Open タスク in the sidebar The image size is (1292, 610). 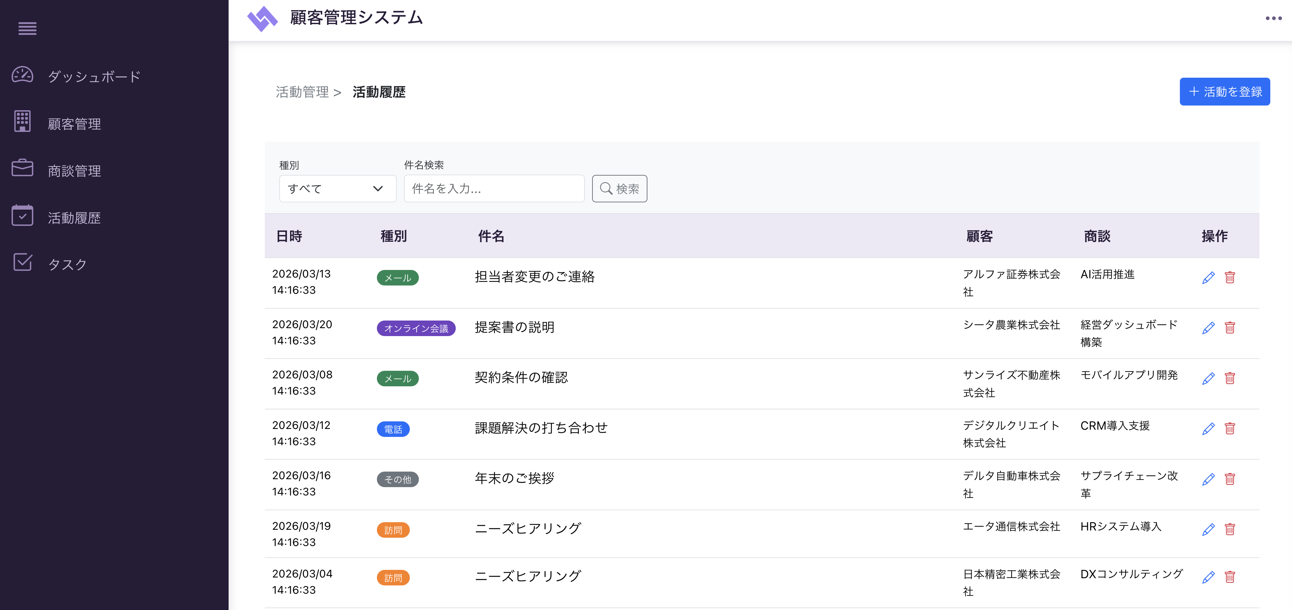[x=68, y=265]
